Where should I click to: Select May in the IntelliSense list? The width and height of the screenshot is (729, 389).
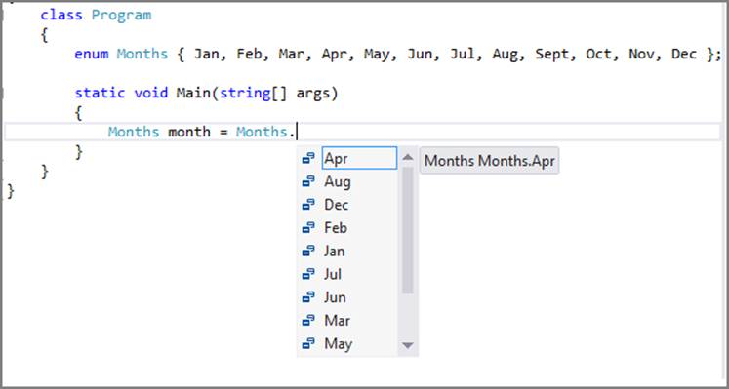338,344
